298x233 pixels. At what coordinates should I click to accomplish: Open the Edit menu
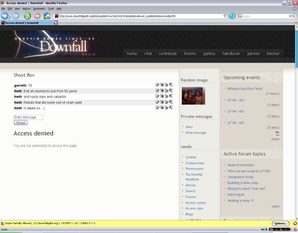(10, 9)
